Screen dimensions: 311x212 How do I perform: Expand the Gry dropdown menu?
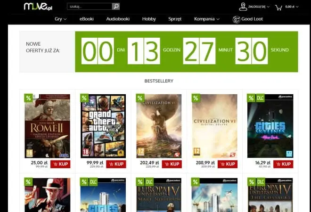coord(60,19)
